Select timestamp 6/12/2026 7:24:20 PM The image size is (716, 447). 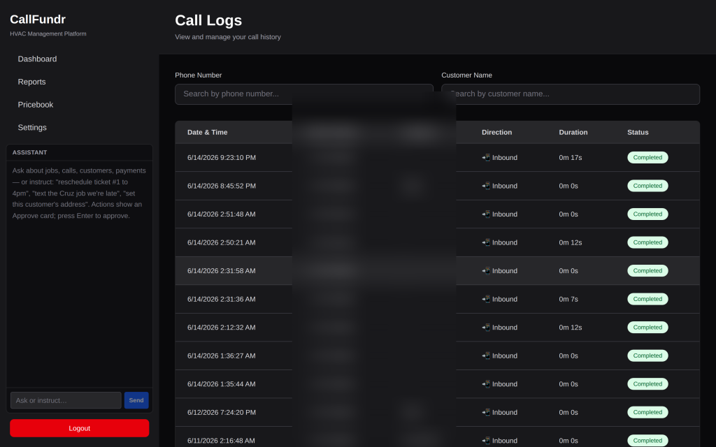pos(222,412)
